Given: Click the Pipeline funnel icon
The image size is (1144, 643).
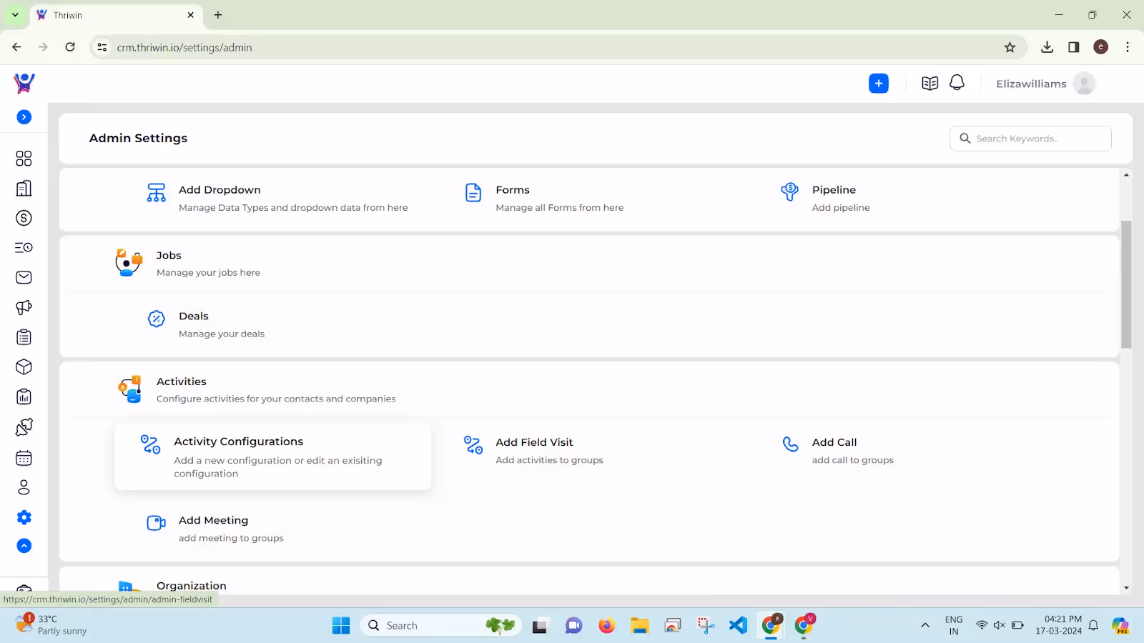Looking at the screenshot, I should tap(789, 191).
